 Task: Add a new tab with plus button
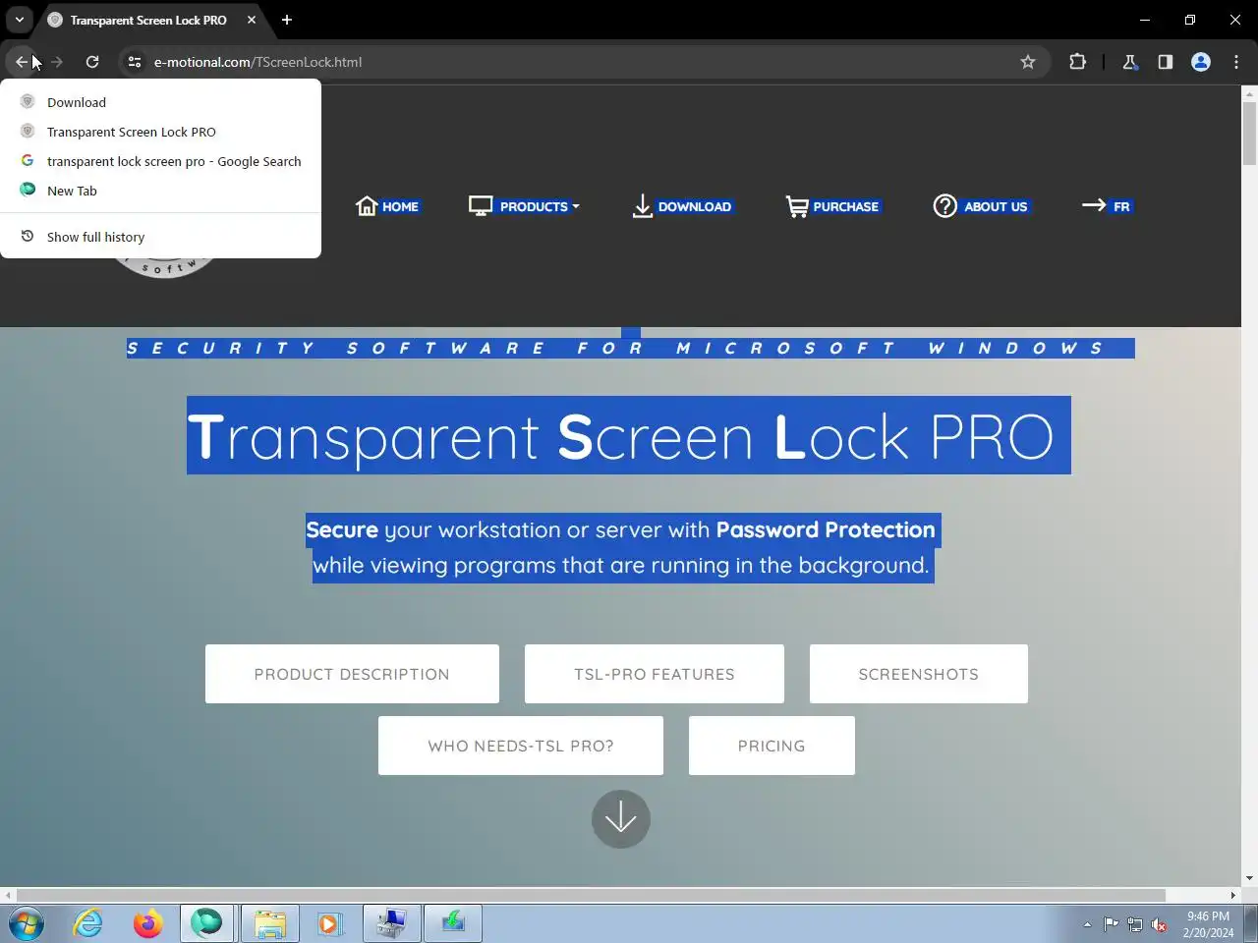(287, 20)
